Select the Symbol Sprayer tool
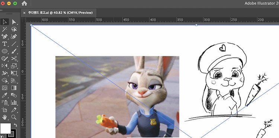The image size is (279, 138). (4, 102)
